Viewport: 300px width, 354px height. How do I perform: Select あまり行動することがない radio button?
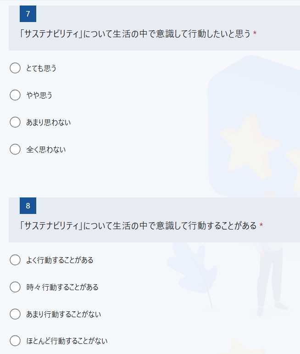[x=15, y=314]
